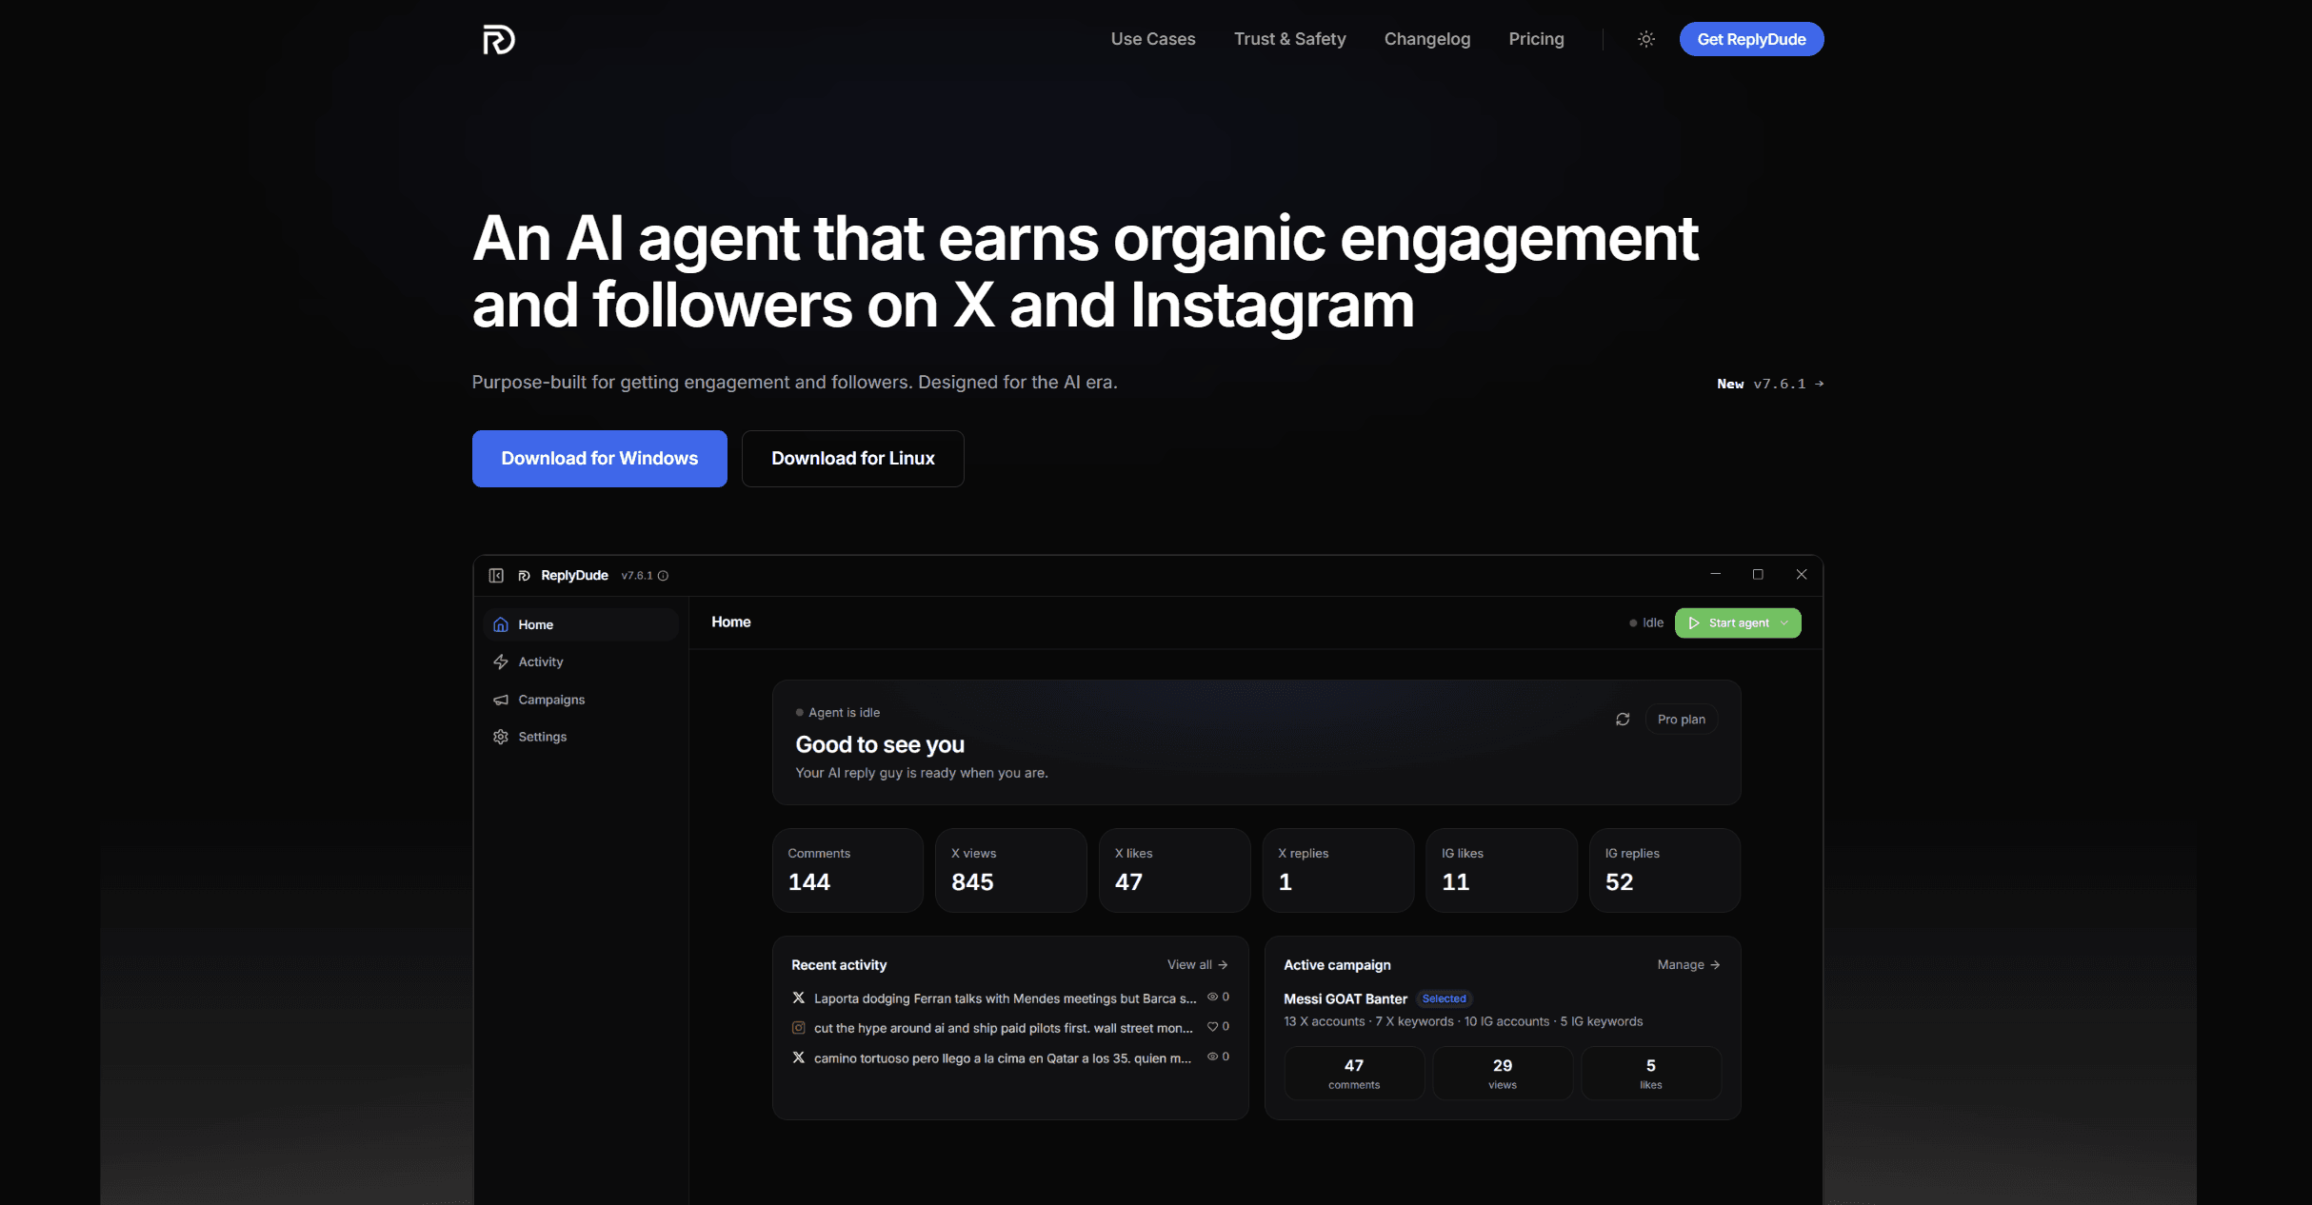This screenshot has height=1205, width=2312.
Task: Click the Pro plan badge
Action: click(1681, 719)
